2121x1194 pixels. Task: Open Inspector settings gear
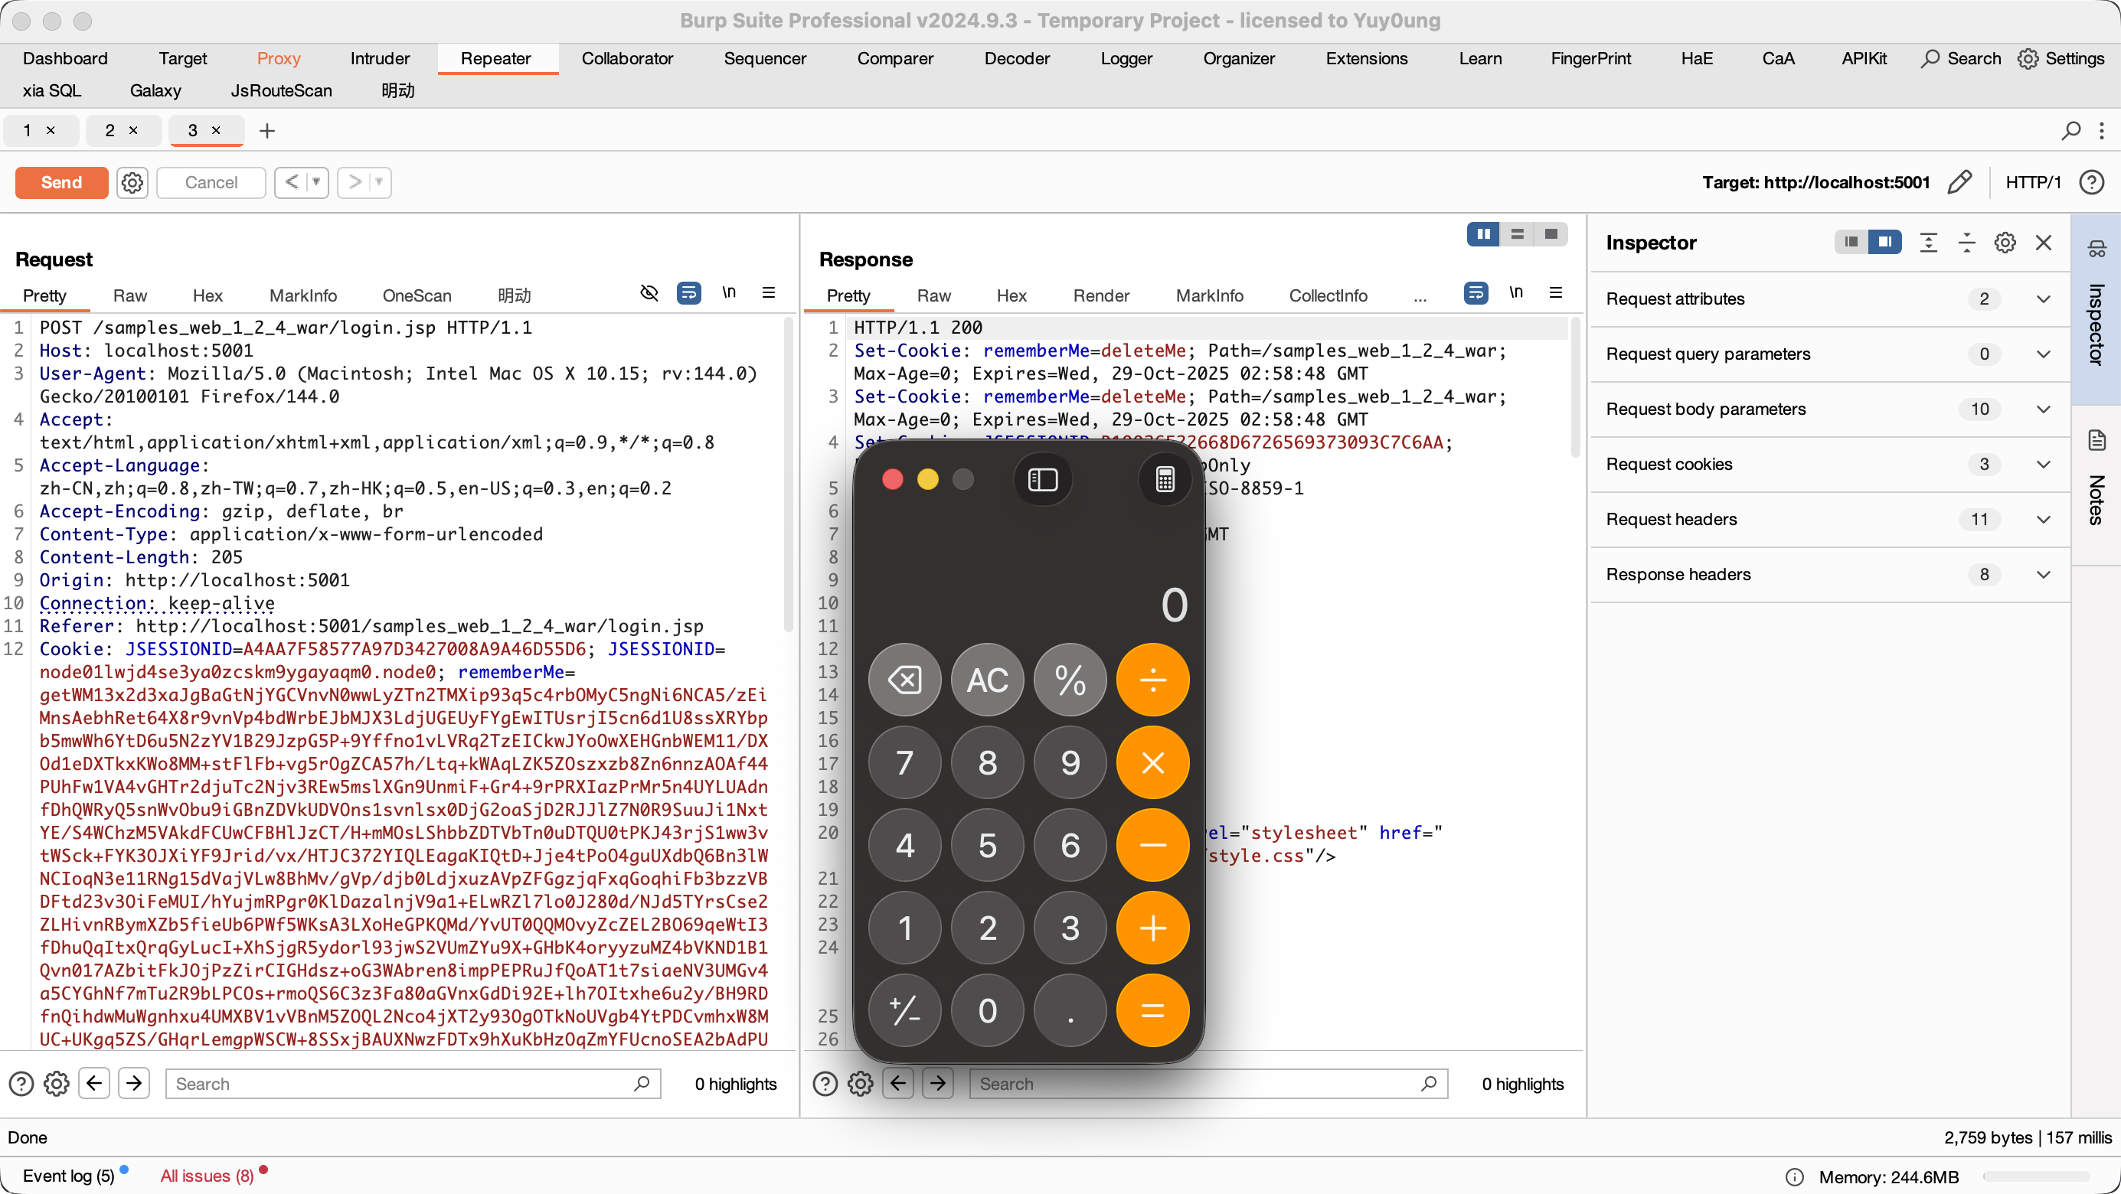coord(2005,243)
